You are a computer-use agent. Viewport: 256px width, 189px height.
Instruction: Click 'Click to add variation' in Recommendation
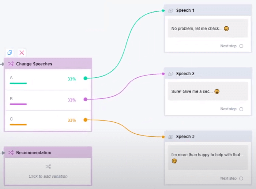(48, 176)
